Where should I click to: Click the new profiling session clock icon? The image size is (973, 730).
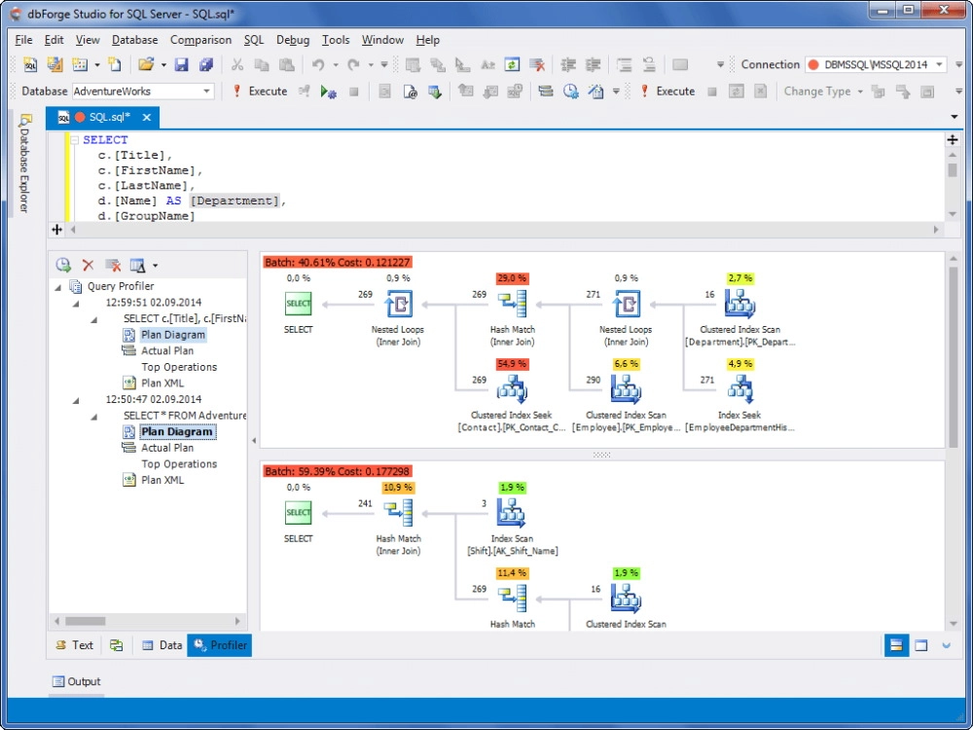point(63,265)
